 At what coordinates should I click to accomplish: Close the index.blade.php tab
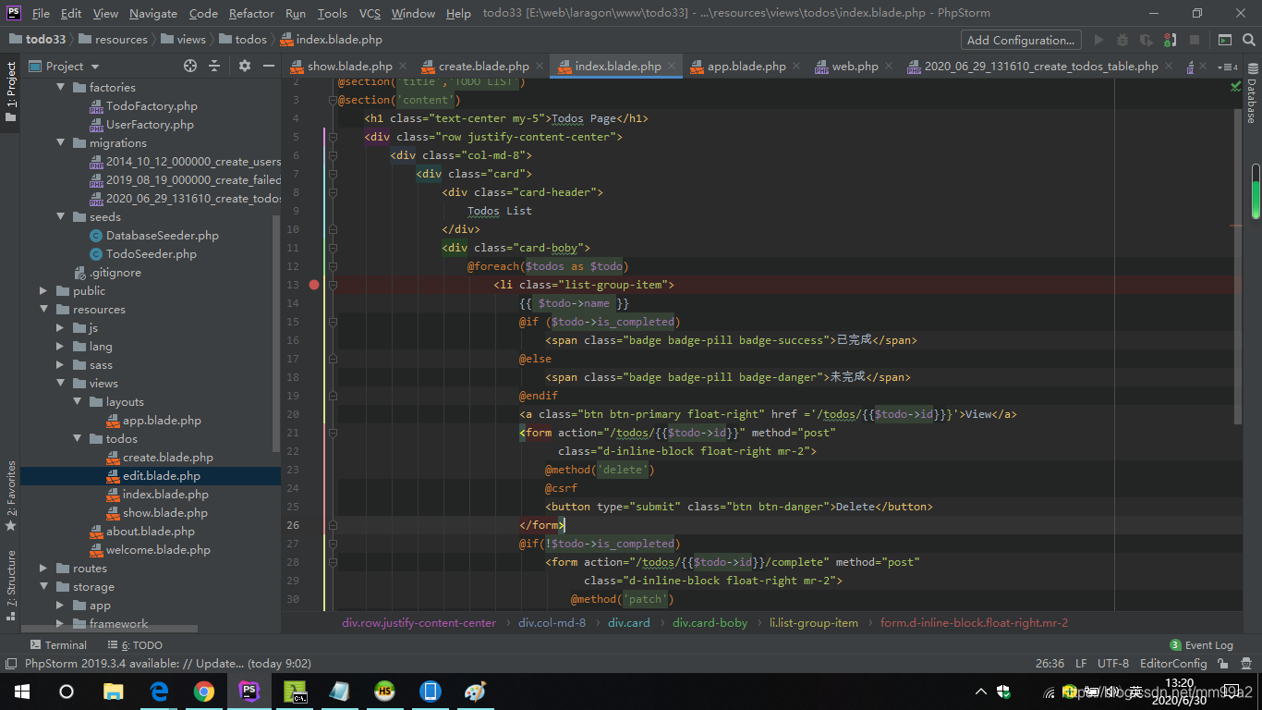coord(673,67)
